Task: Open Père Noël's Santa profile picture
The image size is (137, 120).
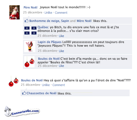Action: tap(15, 12)
